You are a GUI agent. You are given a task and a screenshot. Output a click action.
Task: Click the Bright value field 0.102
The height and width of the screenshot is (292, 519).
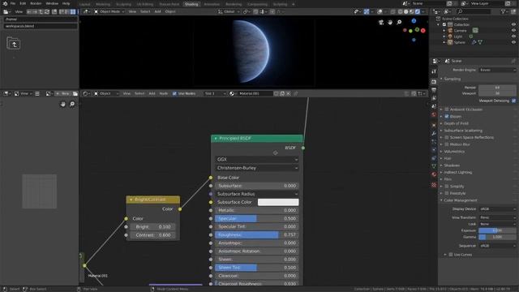pos(153,227)
